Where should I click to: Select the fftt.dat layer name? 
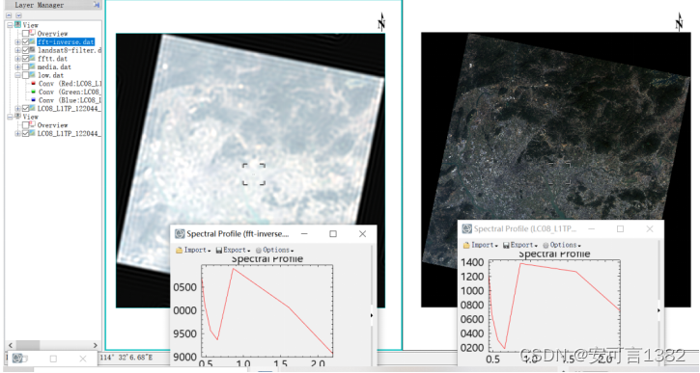pyautogui.click(x=52, y=59)
